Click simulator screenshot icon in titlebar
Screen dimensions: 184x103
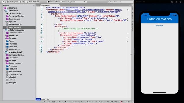tap(172, 2)
